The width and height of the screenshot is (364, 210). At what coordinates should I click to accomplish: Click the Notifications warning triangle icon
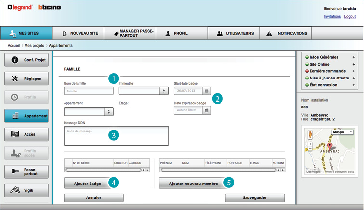[269, 34]
